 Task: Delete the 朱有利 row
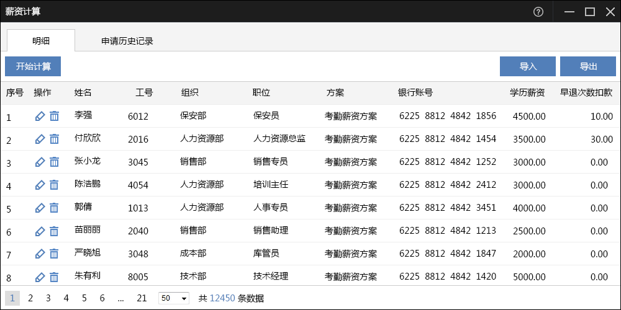pyautogui.click(x=55, y=277)
